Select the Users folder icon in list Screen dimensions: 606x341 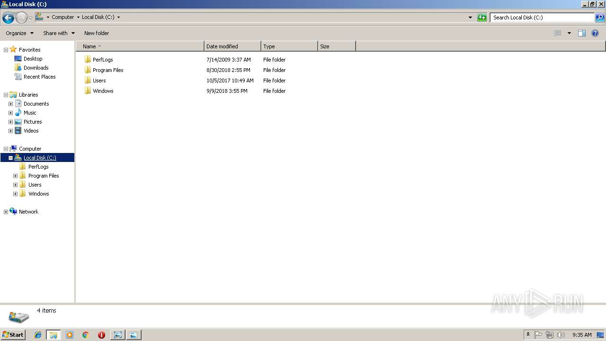pos(88,81)
